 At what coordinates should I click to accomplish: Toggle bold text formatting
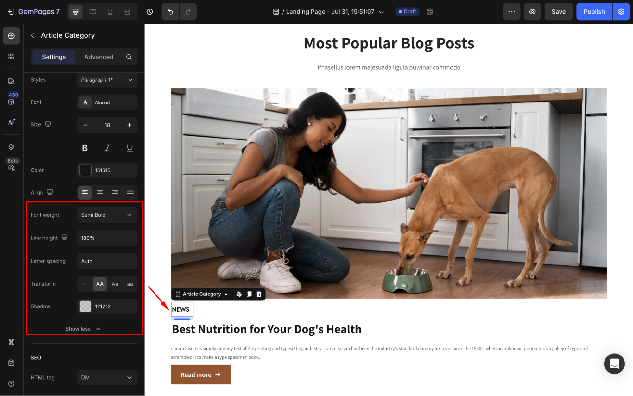(x=85, y=148)
